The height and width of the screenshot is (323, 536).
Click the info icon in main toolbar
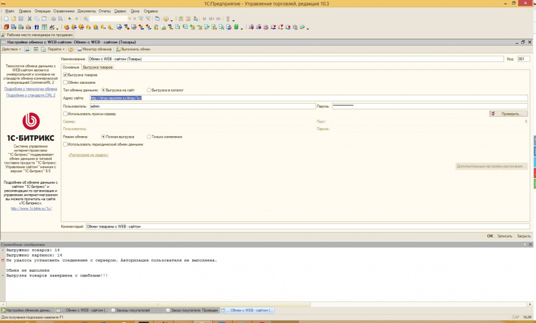165,18
